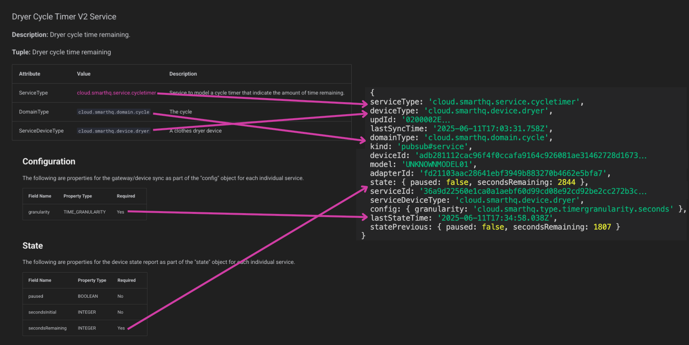This screenshot has height=345, width=689.
Task: Click the statePrevious secondsRemaining 1807 value
Action: [x=602, y=227]
